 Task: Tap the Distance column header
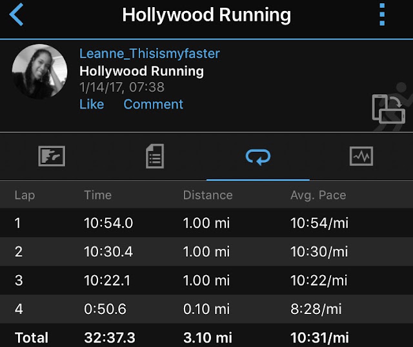[208, 195]
